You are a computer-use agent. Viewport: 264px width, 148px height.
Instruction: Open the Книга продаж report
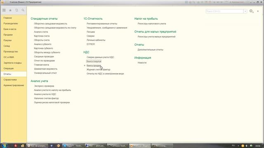tap(94, 65)
